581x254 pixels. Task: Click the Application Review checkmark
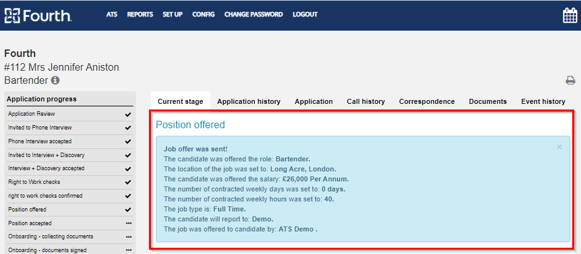(128, 114)
